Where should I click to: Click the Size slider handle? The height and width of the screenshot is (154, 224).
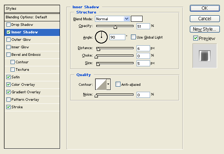coord(98,64)
